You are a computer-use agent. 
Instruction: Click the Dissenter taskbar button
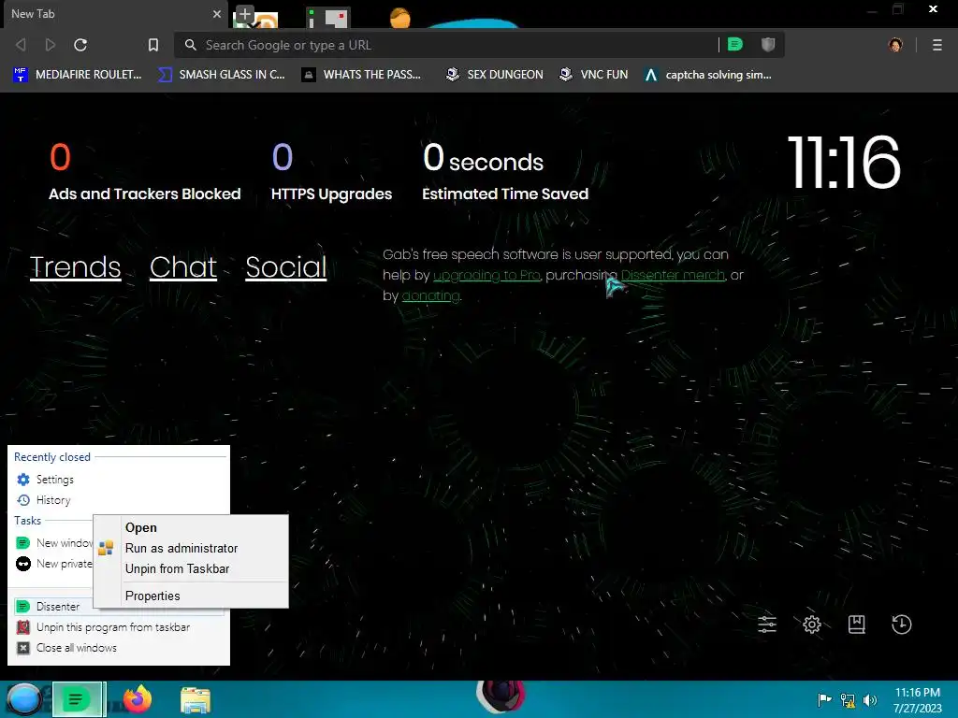tap(79, 699)
